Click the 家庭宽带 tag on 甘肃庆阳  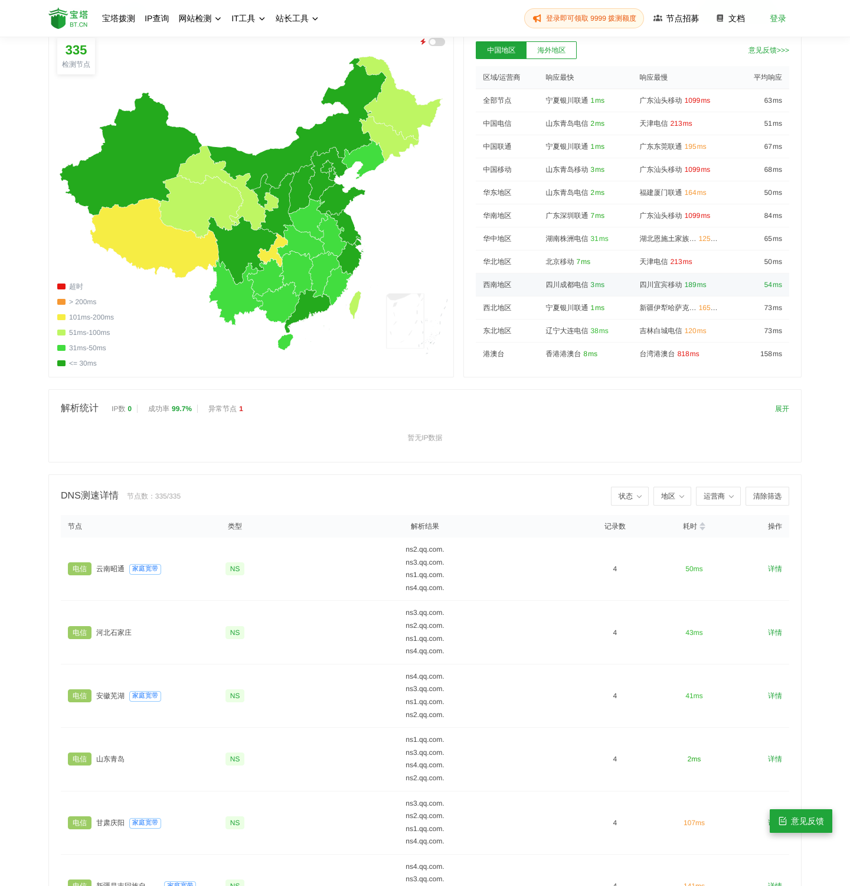(145, 823)
